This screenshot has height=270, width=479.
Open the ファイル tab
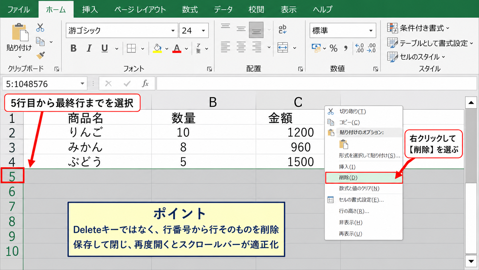(x=18, y=9)
